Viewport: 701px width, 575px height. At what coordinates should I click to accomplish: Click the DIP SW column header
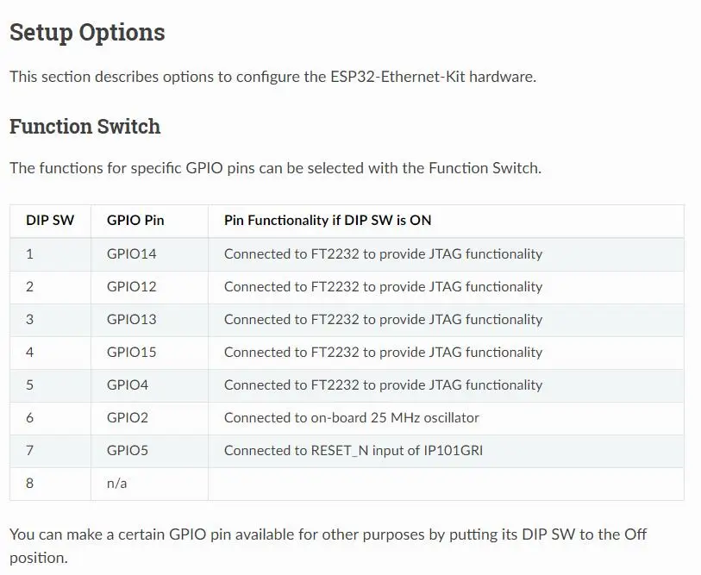click(x=50, y=221)
